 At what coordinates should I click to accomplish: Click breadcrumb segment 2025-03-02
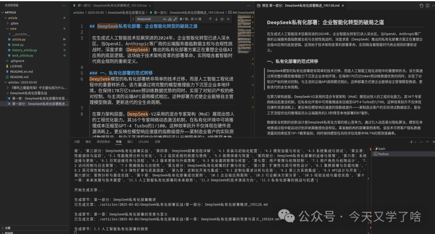pyautogui.click(x=96, y=12)
